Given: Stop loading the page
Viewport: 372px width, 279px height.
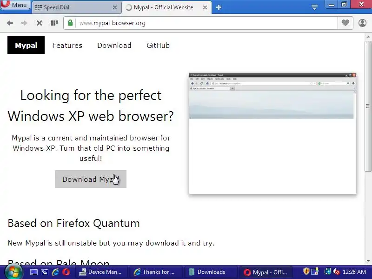Looking at the screenshot, I should point(40,23).
